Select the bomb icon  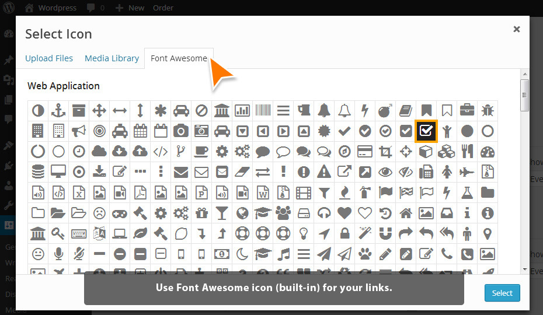click(385, 111)
